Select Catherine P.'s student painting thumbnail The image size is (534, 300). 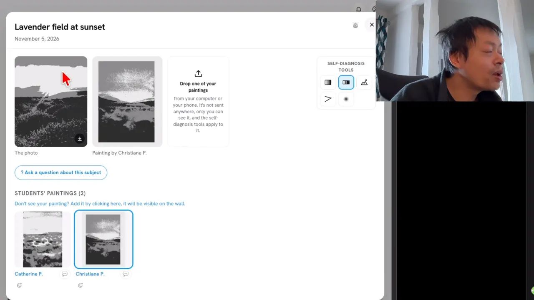click(x=43, y=239)
